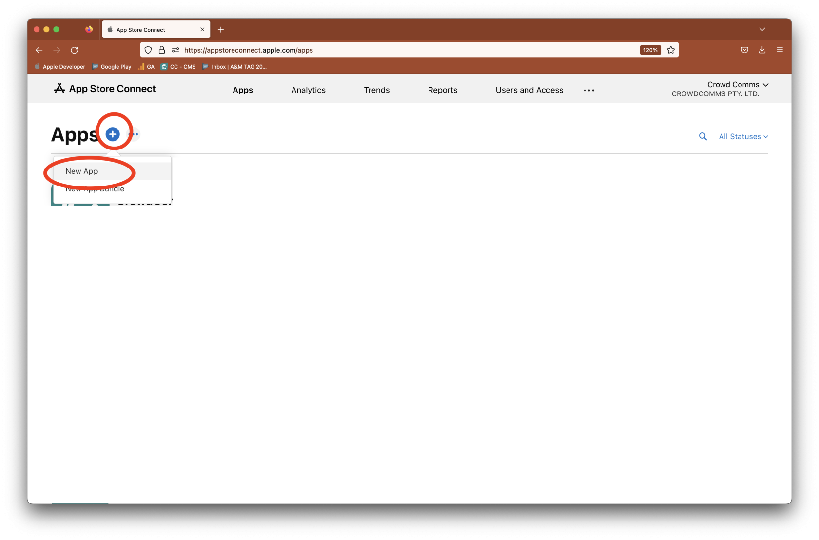Select New App from the dropdown menu

point(82,171)
